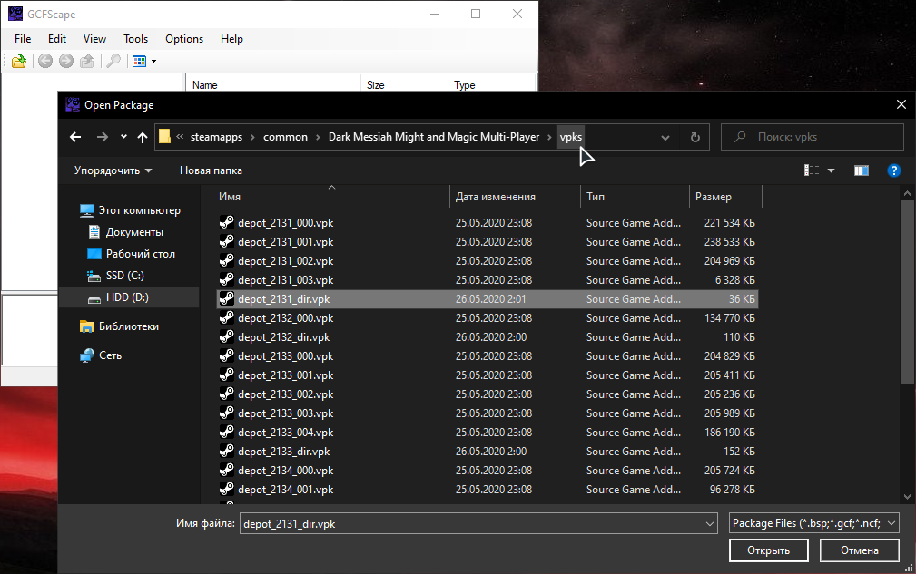Sort by the Размер column header
Screen dimensions: 916x574
725,197
